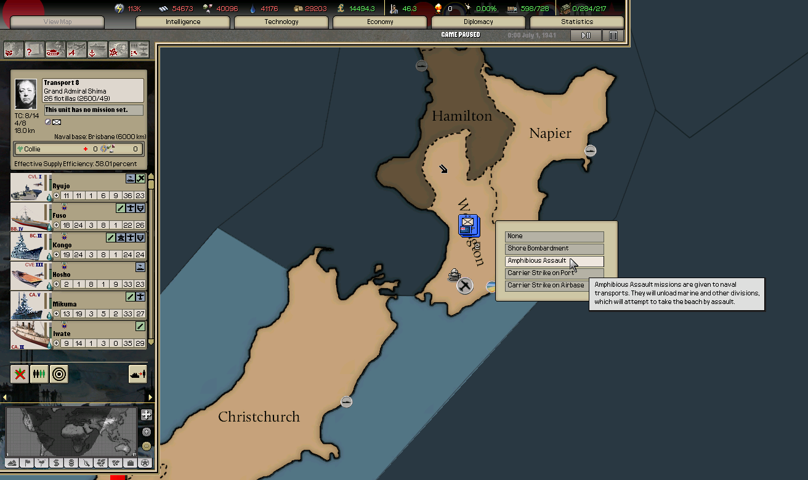This screenshot has height=480, width=808.
Task: Select Amphibious Assault mission option
Action: pyautogui.click(x=554, y=261)
